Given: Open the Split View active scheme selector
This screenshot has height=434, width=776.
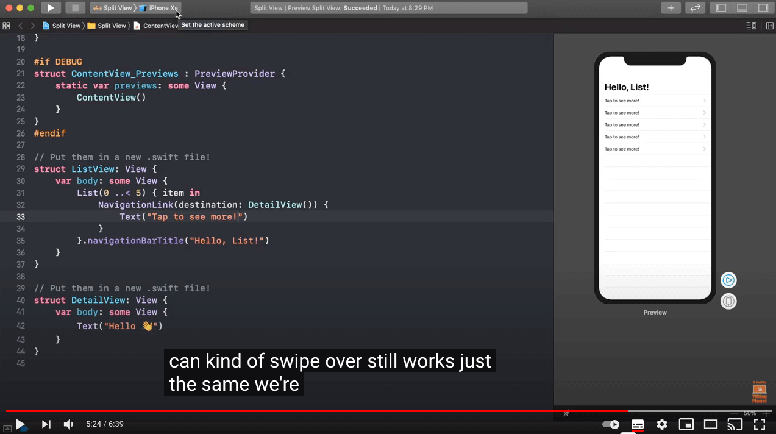Looking at the screenshot, I should [116, 8].
